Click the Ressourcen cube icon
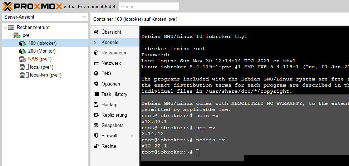Image resolution: width=349 pixels, height=166 pixels. pyautogui.click(x=96, y=53)
